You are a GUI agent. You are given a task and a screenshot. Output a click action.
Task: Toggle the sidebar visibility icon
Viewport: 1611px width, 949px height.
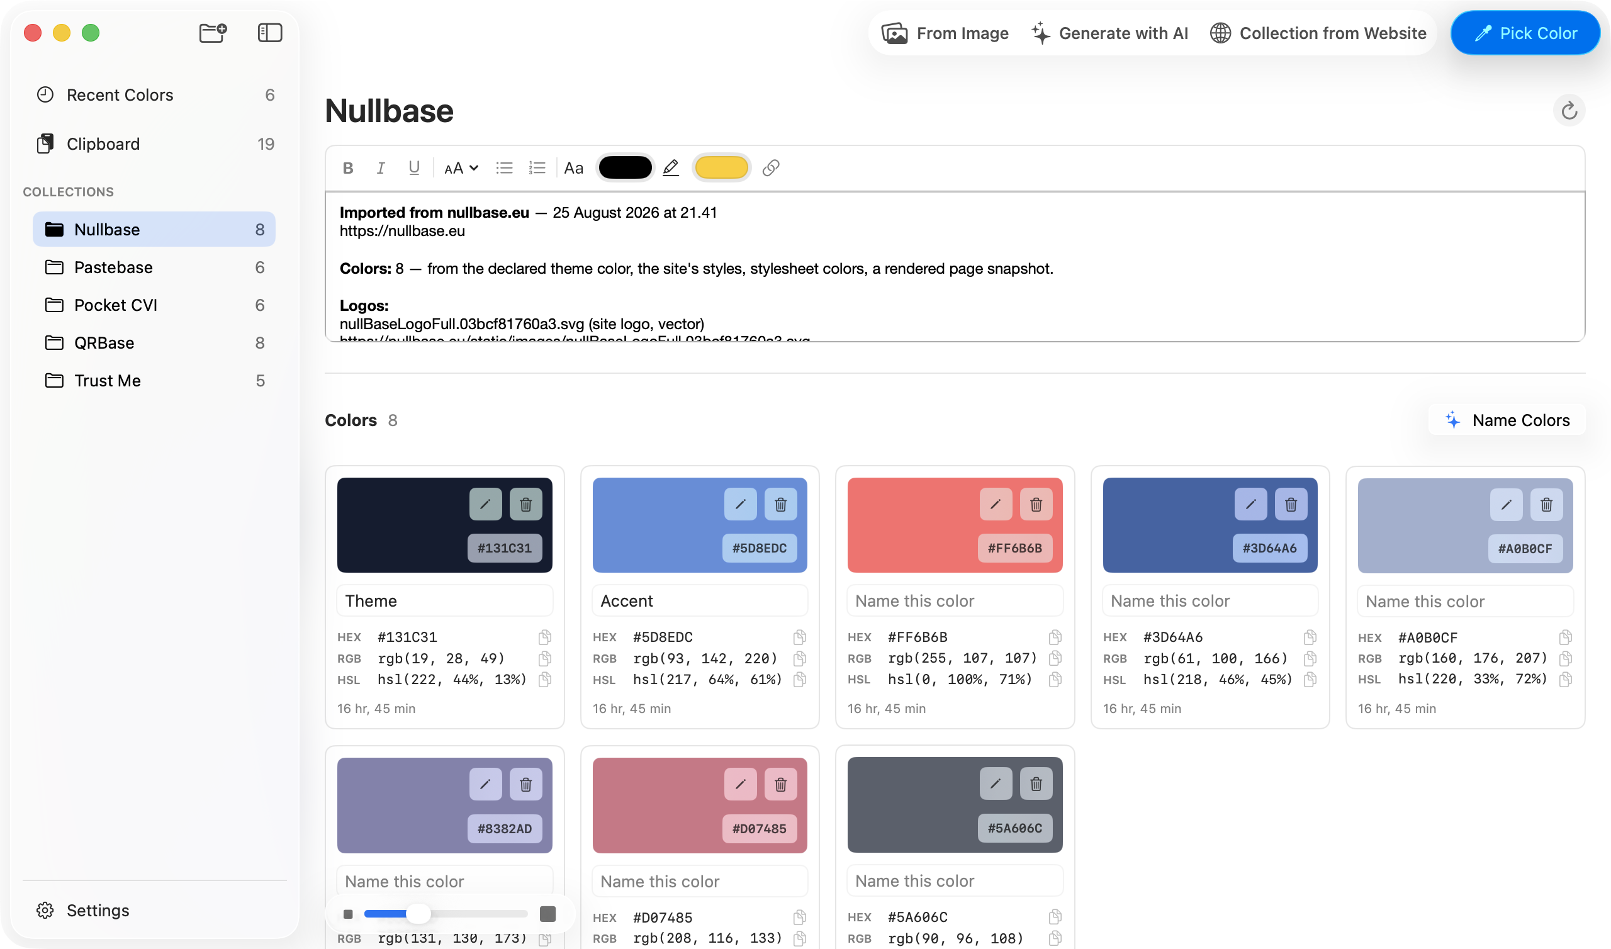coord(270,33)
